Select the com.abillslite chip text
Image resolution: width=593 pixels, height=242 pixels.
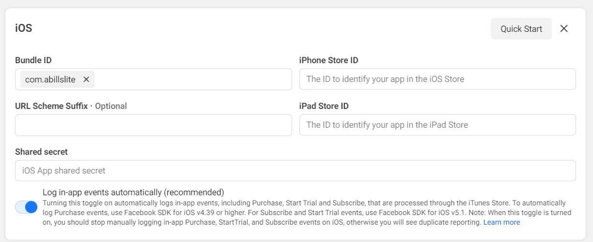click(50, 80)
